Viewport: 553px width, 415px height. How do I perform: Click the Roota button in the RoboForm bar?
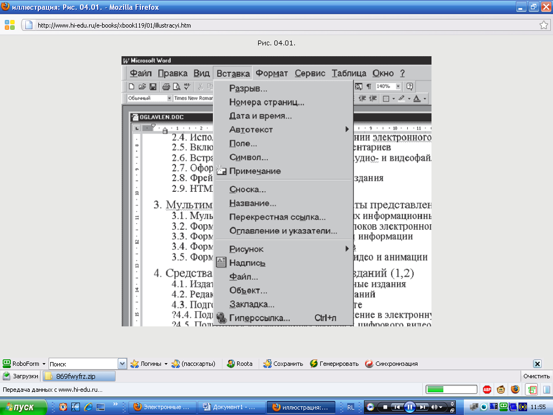point(240,364)
